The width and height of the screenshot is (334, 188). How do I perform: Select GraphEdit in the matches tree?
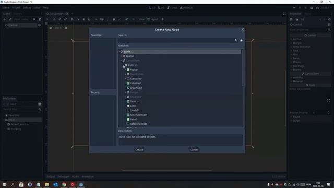point(136,88)
